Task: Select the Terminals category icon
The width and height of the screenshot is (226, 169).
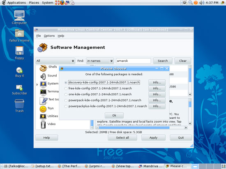Action: point(43,92)
